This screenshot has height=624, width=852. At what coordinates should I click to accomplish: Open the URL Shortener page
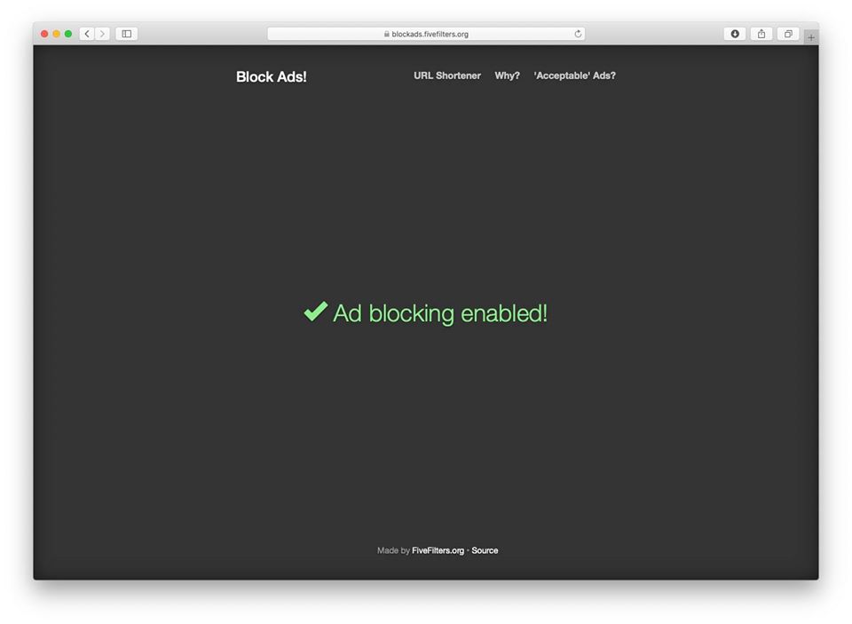point(446,75)
